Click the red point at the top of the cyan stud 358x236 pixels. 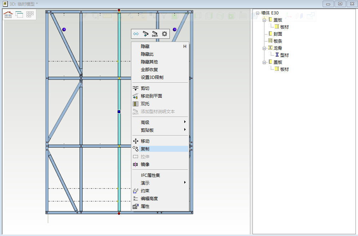pyautogui.click(x=119, y=10)
